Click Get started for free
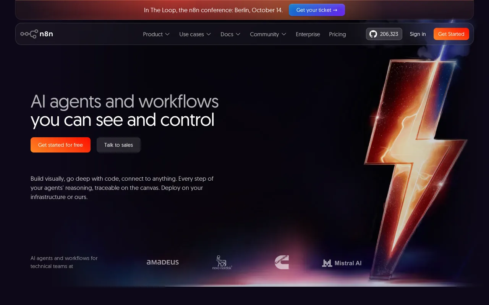The width and height of the screenshot is (489, 305). [x=60, y=145]
